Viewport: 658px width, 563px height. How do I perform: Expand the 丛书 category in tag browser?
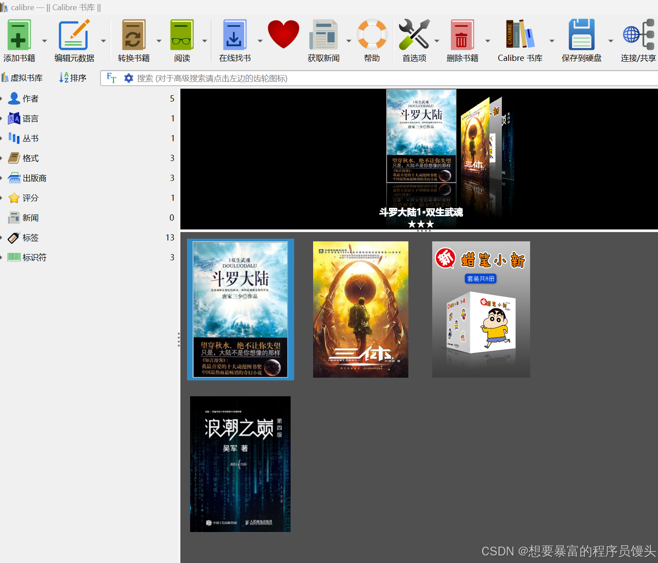coord(1,138)
